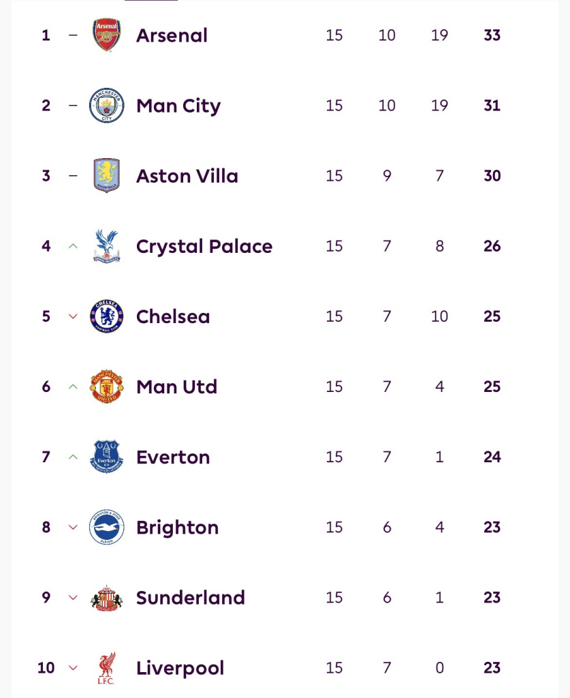Image resolution: width=570 pixels, height=698 pixels.
Task: Click Aston Villa's position number 3
Action: (46, 176)
